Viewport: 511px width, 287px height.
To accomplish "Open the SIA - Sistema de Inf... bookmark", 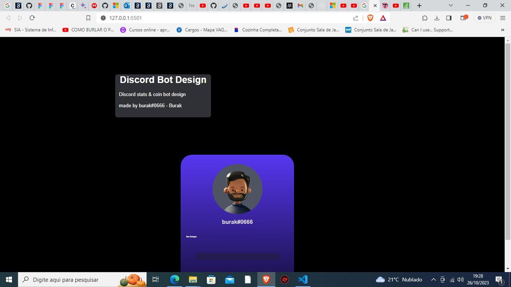I will pos(31,30).
